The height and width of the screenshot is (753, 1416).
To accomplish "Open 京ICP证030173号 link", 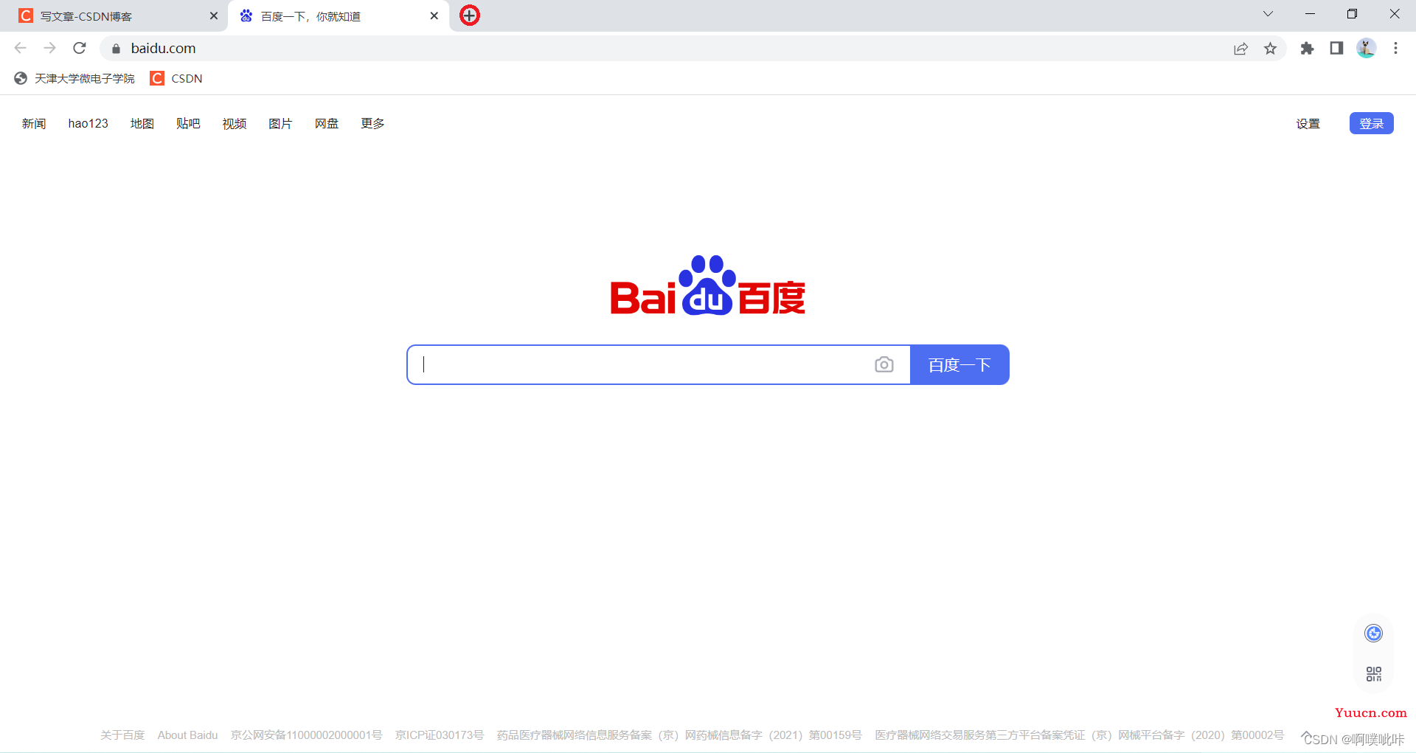I will [440, 735].
